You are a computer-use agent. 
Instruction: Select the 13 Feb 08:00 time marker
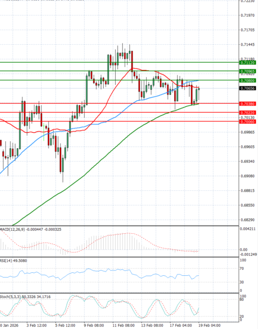151,325
